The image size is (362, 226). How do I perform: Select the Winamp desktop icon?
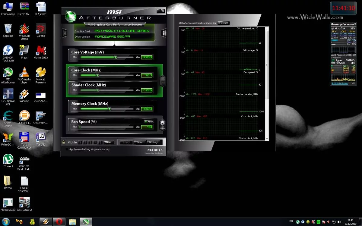(24, 96)
